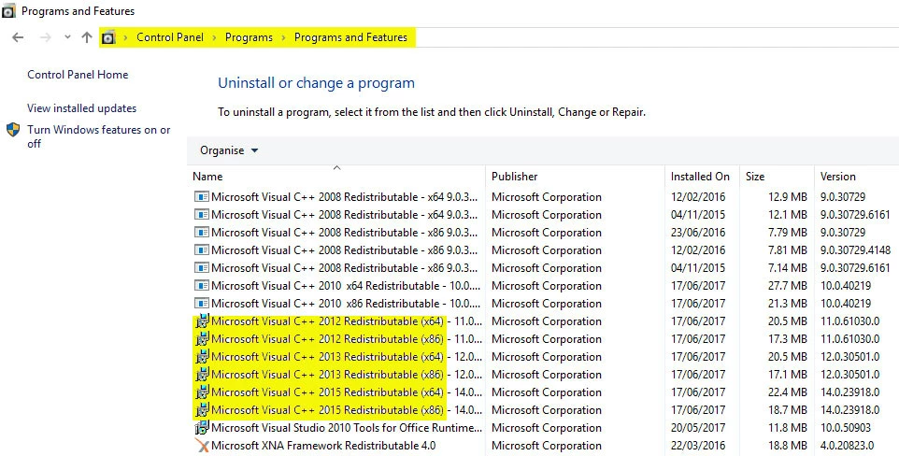This screenshot has height=456, width=899.
Task: Sort list by Name column header
Action: pyautogui.click(x=336, y=177)
